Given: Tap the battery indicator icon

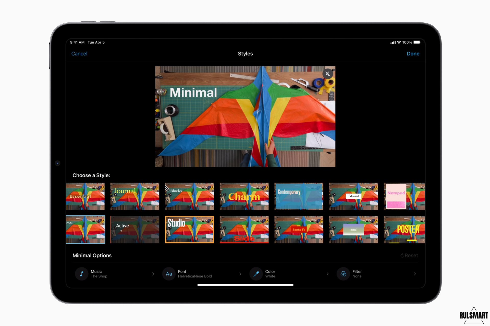Looking at the screenshot, I should coord(417,42).
